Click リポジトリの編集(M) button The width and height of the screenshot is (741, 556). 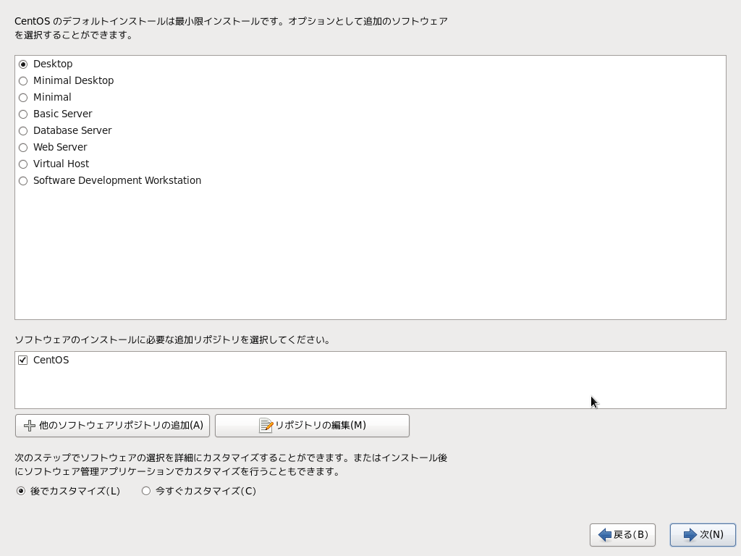pyautogui.click(x=312, y=426)
